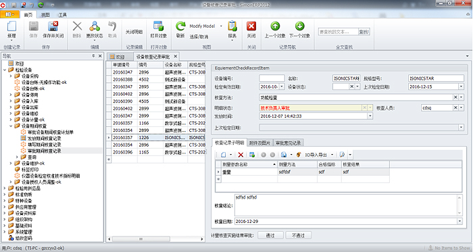Click the open-object icon in detail grid toolbar
This screenshot has width=473, height=252.
(252, 155)
